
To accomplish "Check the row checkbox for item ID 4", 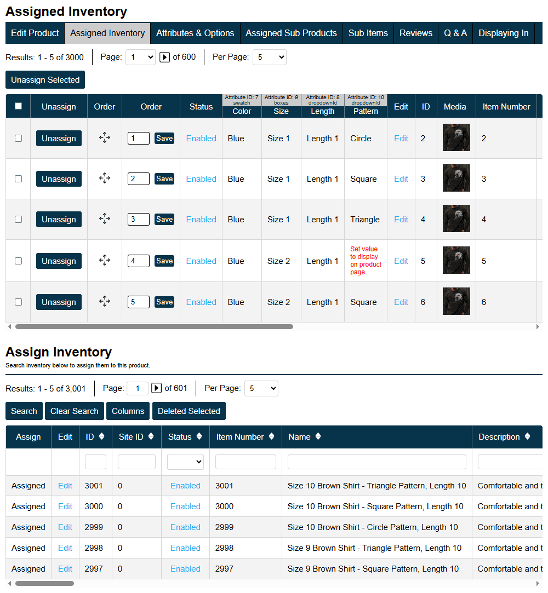I will (x=18, y=219).
